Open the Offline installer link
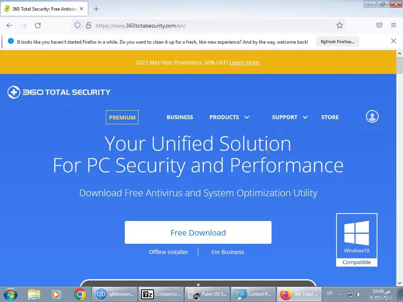Viewport: 403px width, 302px height. (x=168, y=252)
